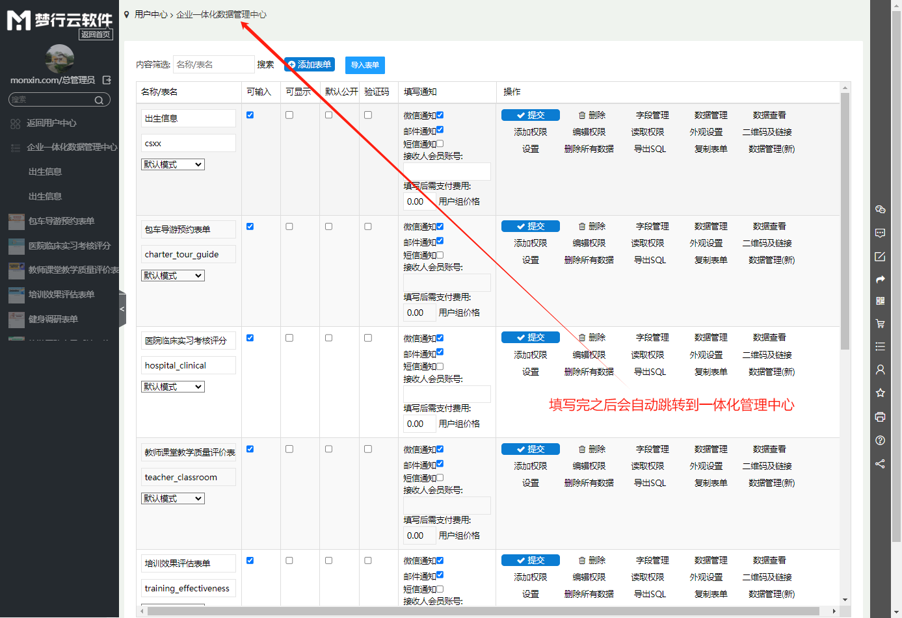The height and width of the screenshot is (618, 902).
Task: Click 搜索 next to content filter
Action: click(265, 64)
